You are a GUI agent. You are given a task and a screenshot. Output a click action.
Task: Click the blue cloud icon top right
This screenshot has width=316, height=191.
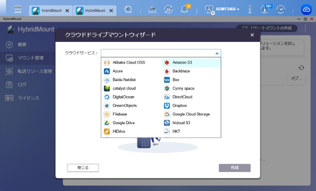(306, 9)
